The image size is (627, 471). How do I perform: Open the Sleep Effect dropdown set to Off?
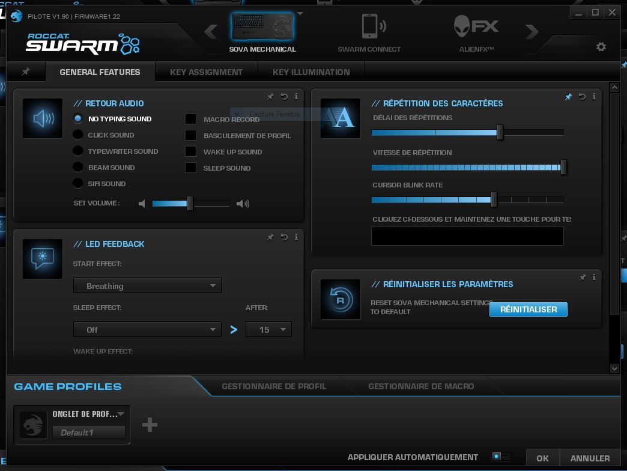click(147, 329)
